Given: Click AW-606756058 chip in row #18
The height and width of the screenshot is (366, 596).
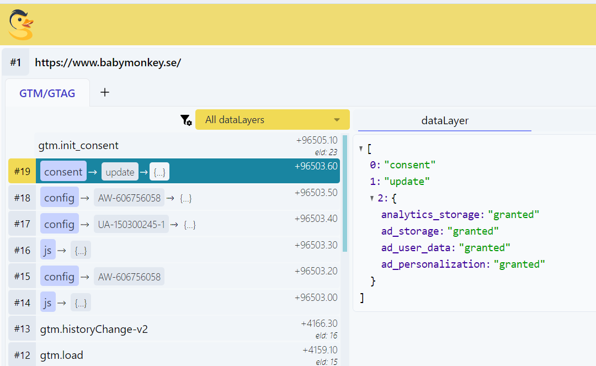Looking at the screenshot, I should coord(129,198).
